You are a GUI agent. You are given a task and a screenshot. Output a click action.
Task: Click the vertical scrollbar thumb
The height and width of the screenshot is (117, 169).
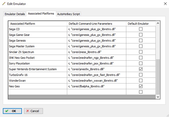point(158,77)
